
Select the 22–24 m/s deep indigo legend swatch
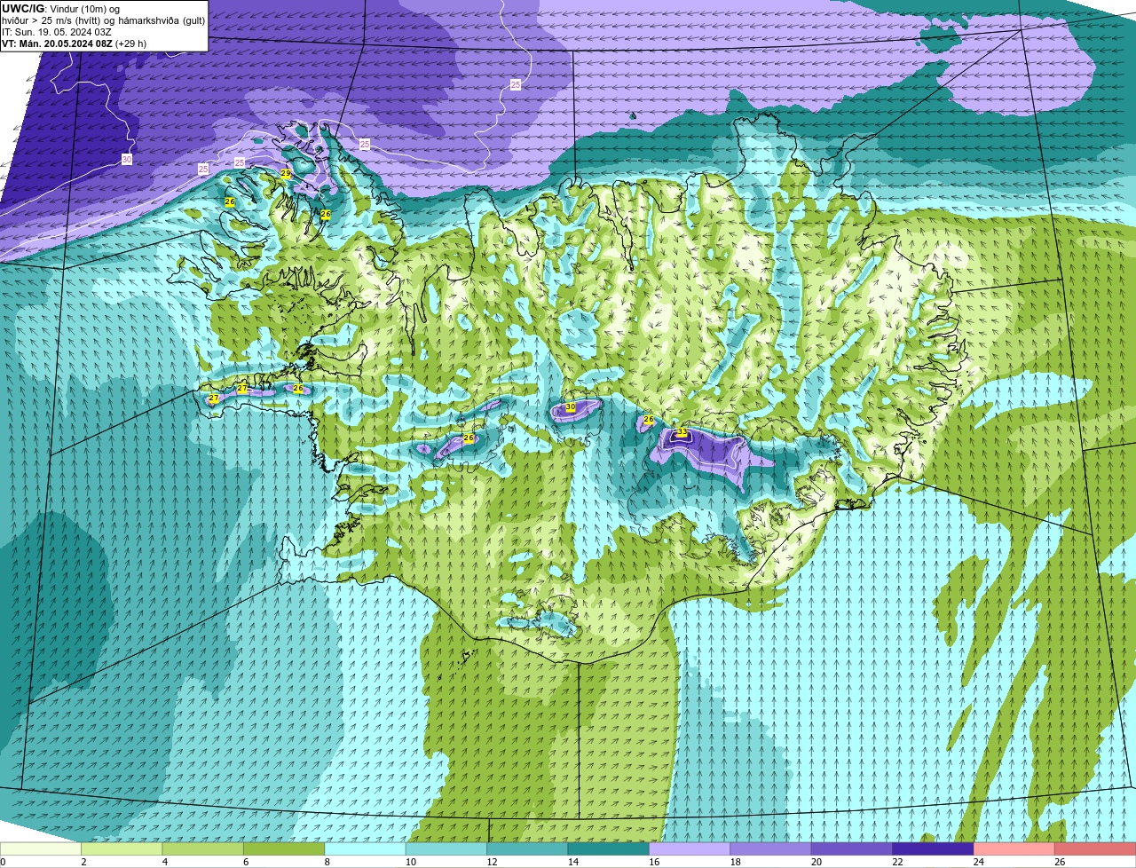pos(934,848)
